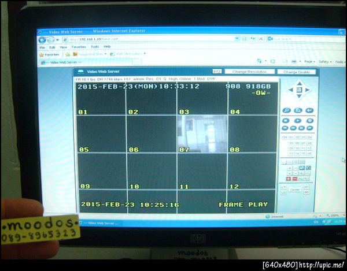Open the Tools menu
The width and height of the screenshot is (347, 271).
[x=95, y=47]
